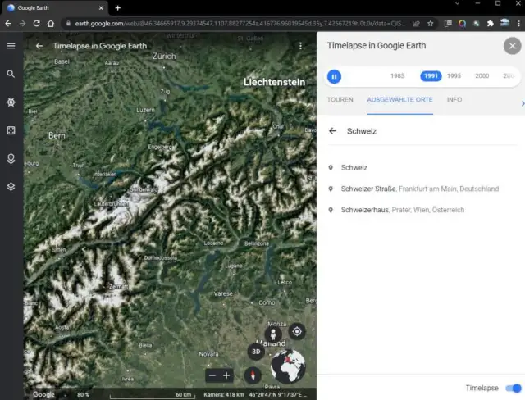
Task: Pause the timelapse playback
Action: click(334, 76)
